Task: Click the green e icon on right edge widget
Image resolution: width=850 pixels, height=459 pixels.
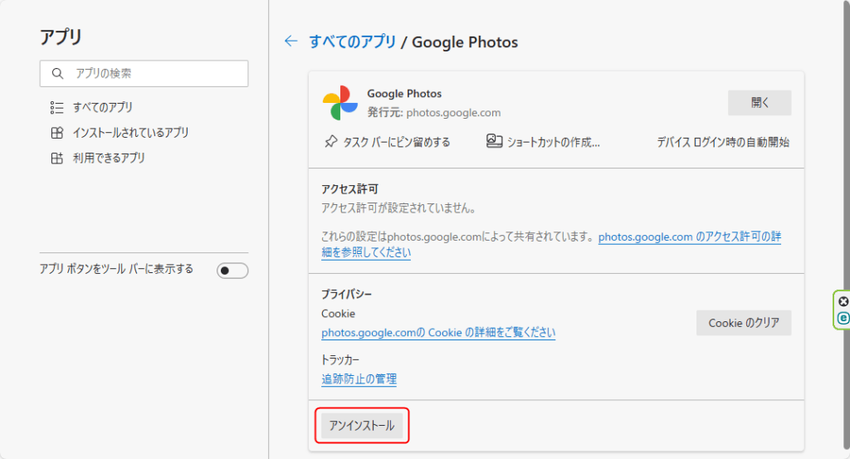Action: click(843, 318)
